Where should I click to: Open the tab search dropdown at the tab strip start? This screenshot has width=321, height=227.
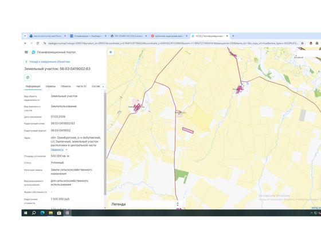[25, 36]
